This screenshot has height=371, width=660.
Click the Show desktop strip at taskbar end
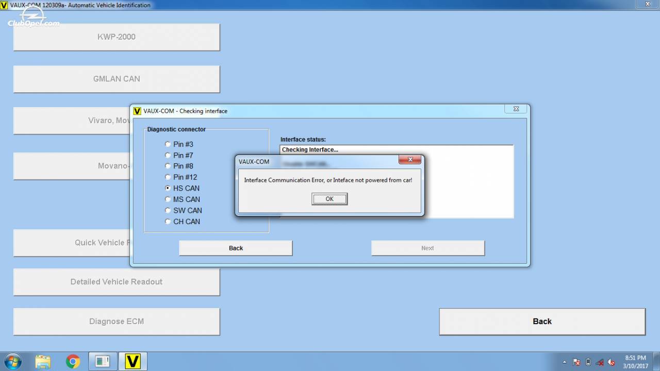pyautogui.click(x=656, y=361)
